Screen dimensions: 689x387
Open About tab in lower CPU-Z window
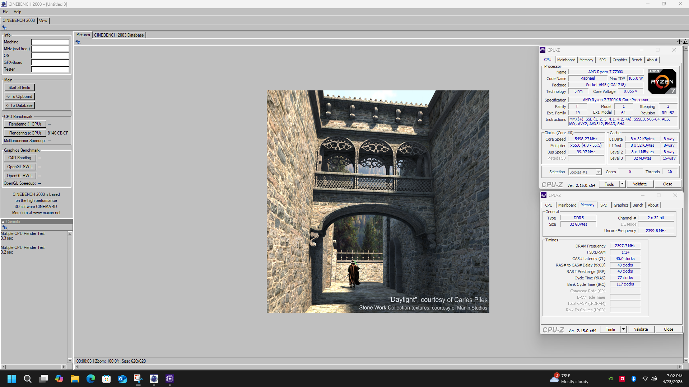(653, 205)
